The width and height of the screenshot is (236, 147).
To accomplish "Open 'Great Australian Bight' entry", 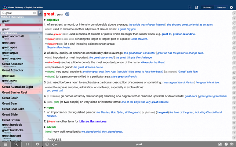I will (21, 87).
